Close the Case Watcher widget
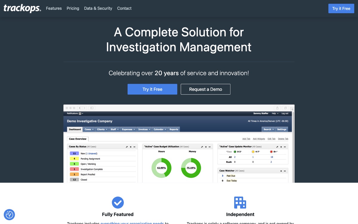This screenshot has height=224, width=358. [281, 171]
